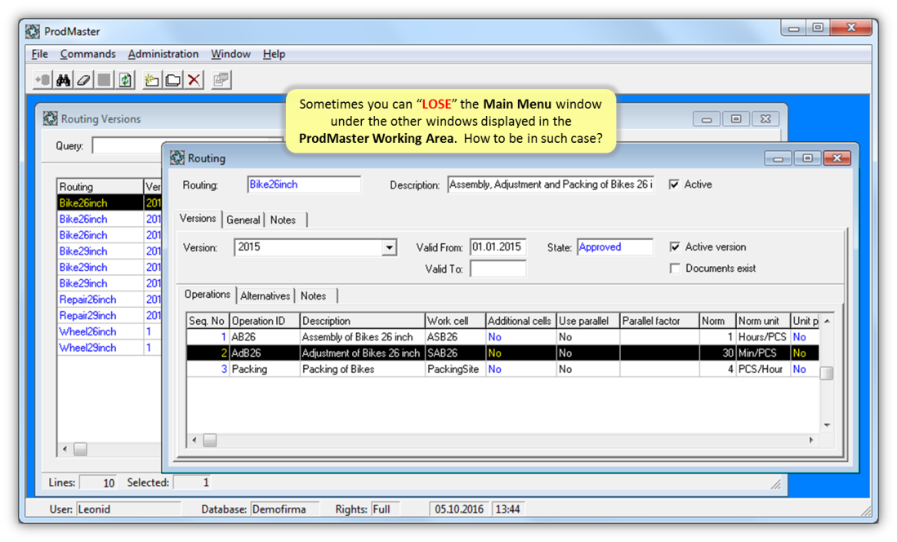897x542 pixels.
Task: Click the eraser clear-query toolbar icon
Action: point(83,79)
